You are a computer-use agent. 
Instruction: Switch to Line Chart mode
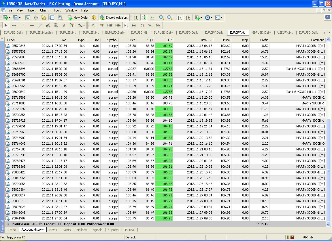(x=152, y=18)
